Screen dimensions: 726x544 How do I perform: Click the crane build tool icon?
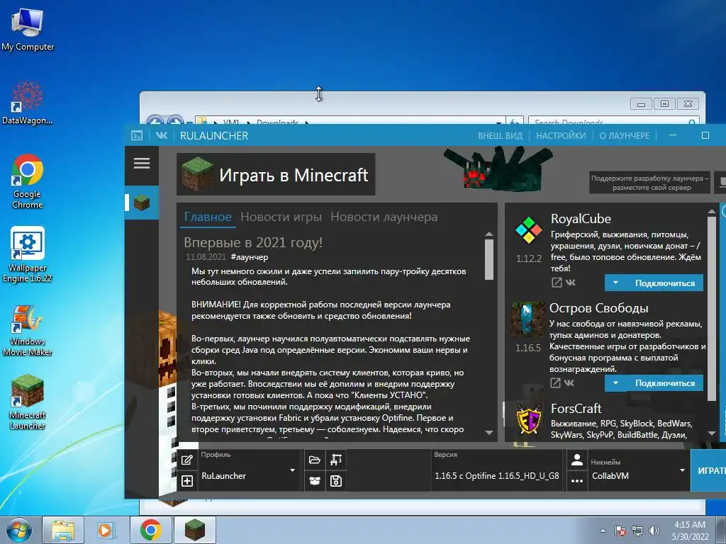tap(336, 460)
